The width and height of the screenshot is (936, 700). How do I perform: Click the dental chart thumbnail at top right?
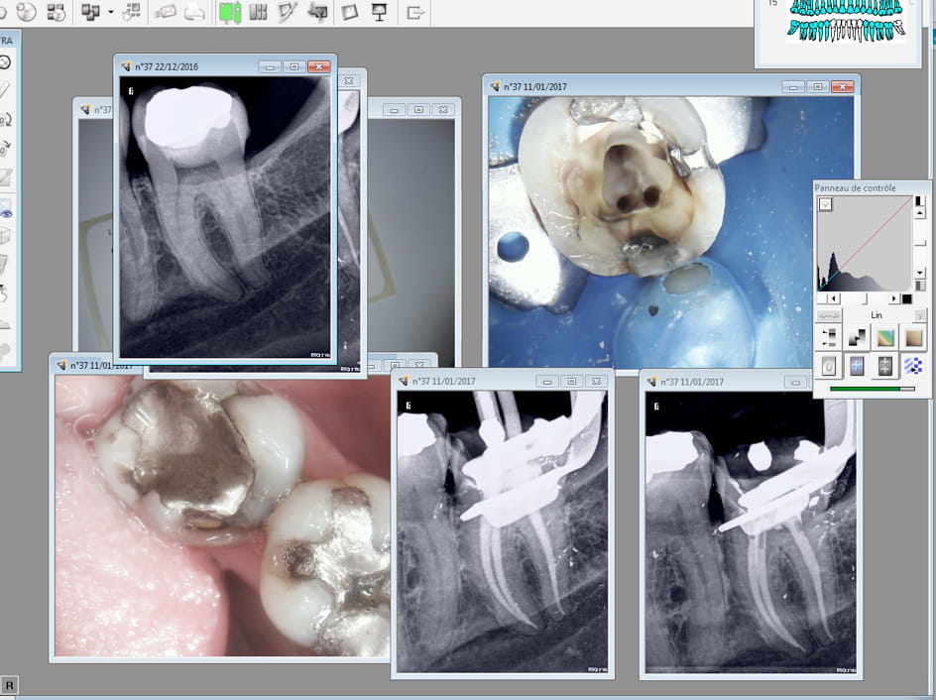click(x=845, y=25)
